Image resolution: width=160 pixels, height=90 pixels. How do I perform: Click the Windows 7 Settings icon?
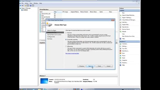[x=120, y=46]
